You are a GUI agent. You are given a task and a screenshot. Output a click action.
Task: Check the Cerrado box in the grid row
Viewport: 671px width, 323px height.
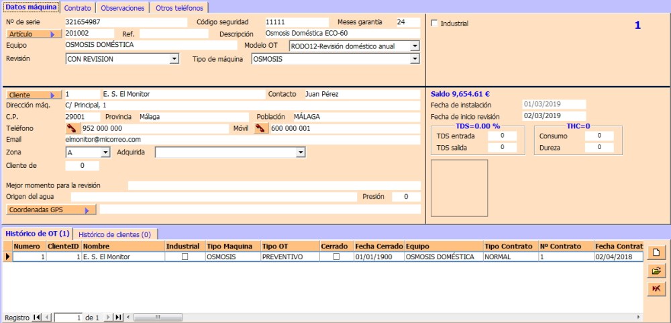click(x=336, y=257)
